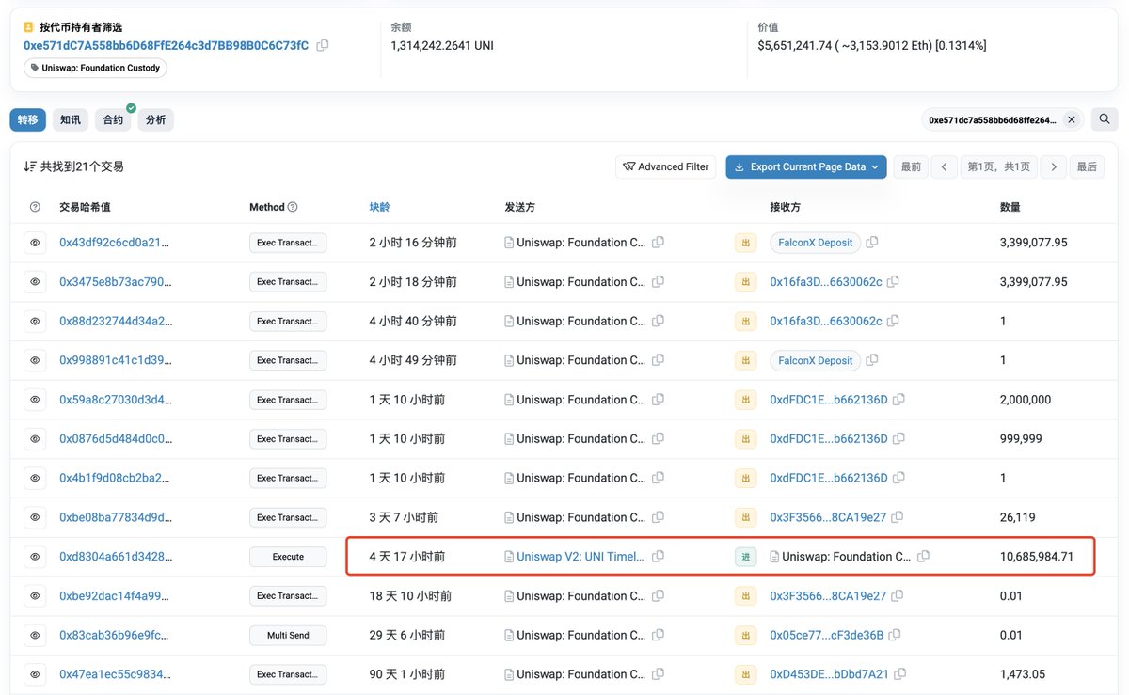
Task: Preview transaction 0x47ea1ec55c9834 eye icon
Action: (35, 674)
